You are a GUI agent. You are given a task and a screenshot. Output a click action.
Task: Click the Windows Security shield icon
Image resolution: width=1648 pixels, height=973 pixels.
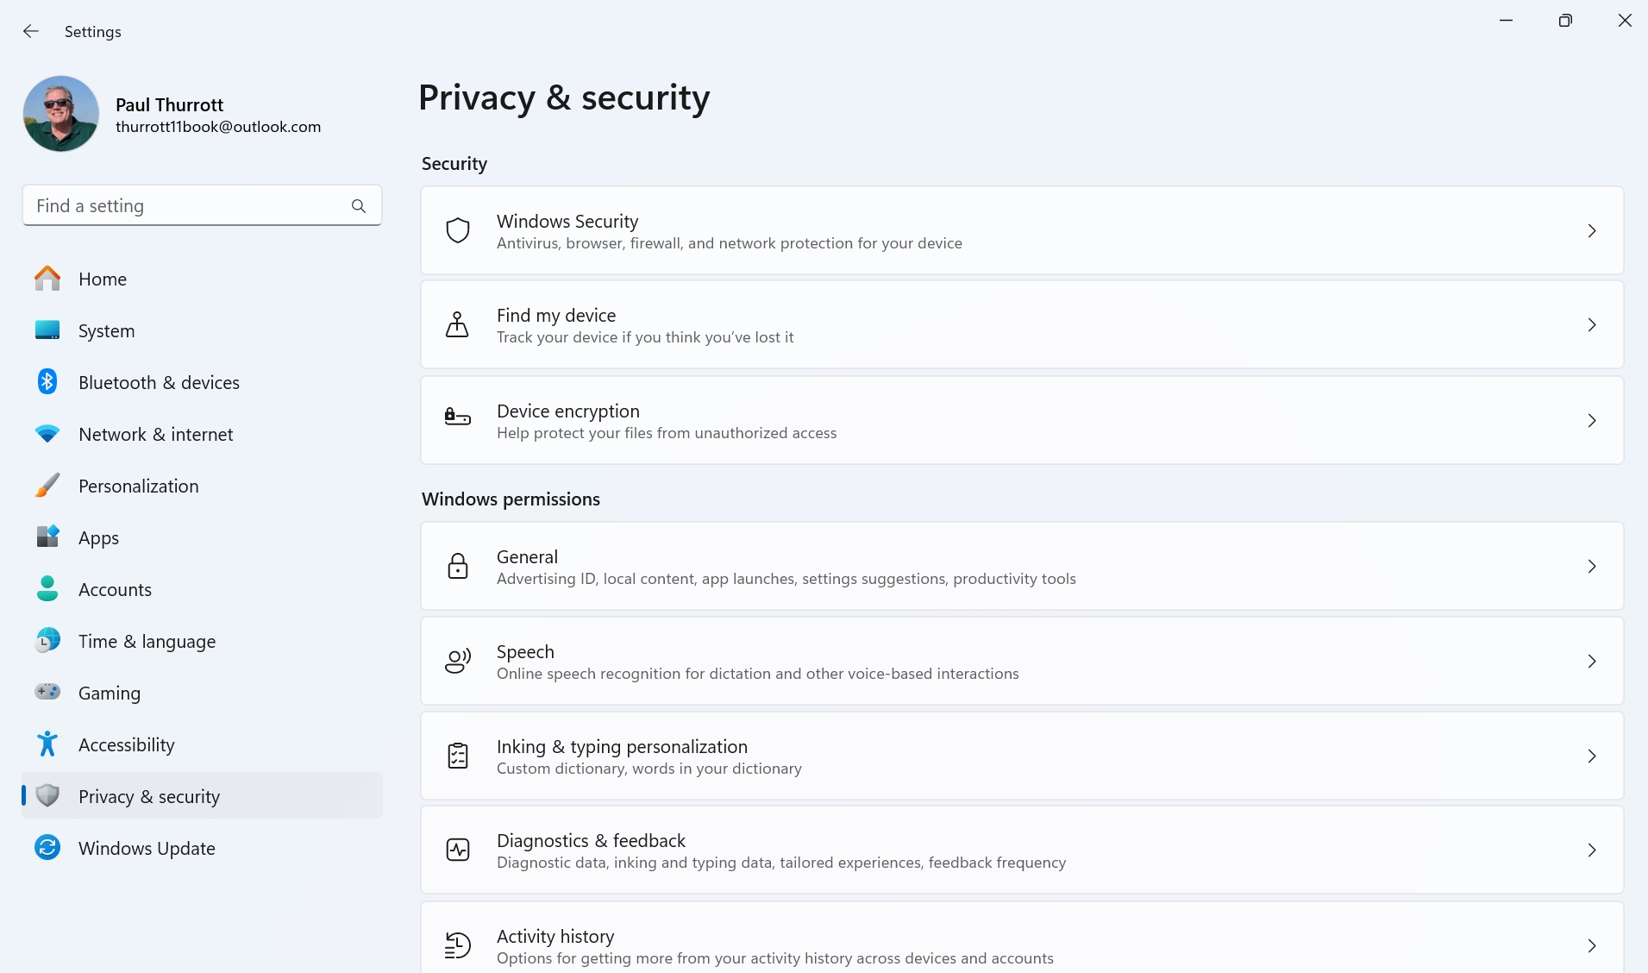[x=458, y=230]
